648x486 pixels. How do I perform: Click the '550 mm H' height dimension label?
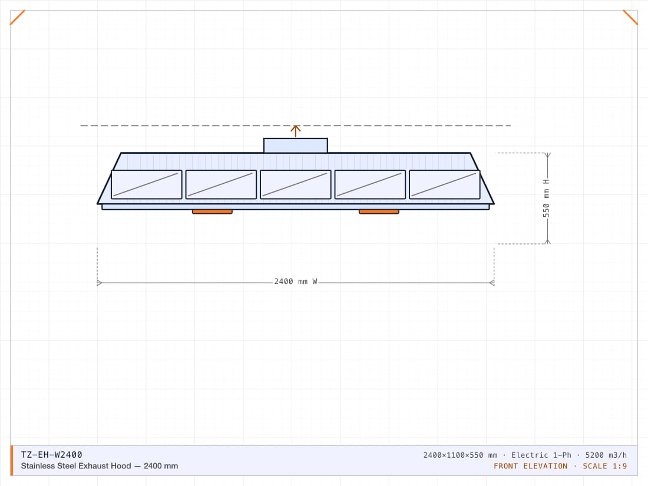pos(546,198)
